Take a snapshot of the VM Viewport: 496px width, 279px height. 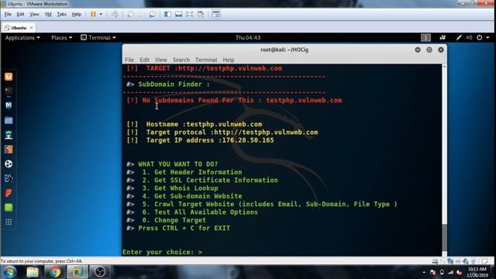(130, 14)
